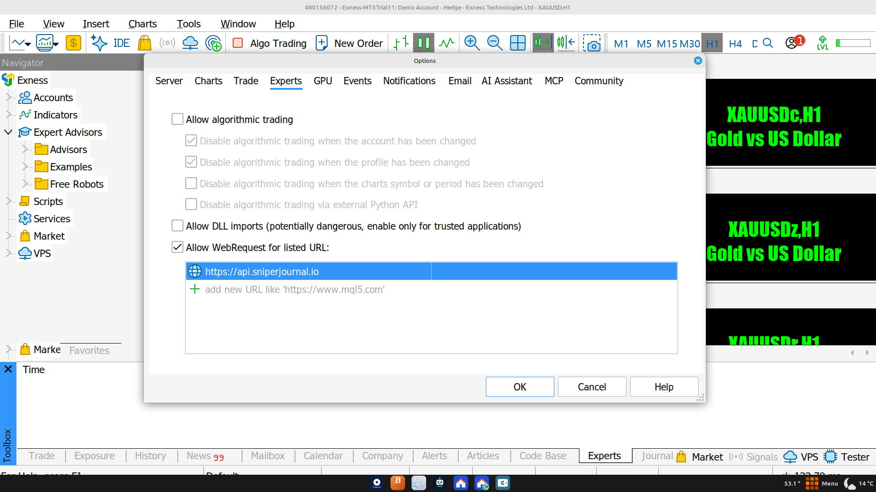Confirm options with OK button

[x=520, y=387]
